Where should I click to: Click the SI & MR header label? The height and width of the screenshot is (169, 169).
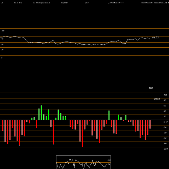[x=18, y=3]
